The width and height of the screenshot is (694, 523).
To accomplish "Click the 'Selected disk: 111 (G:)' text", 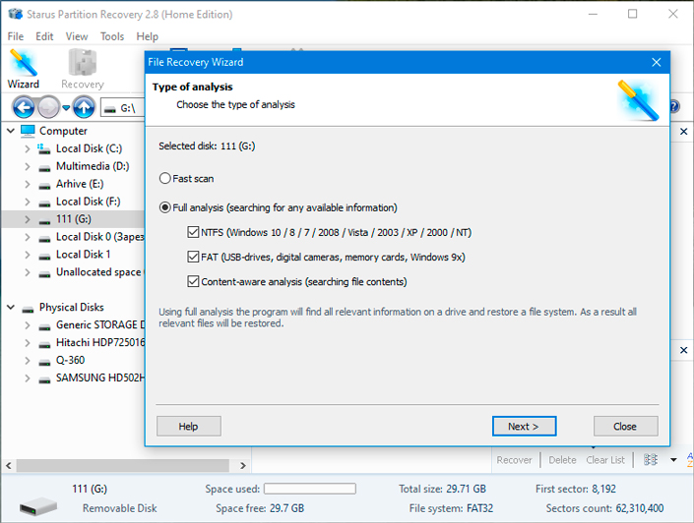I will click(207, 145).
